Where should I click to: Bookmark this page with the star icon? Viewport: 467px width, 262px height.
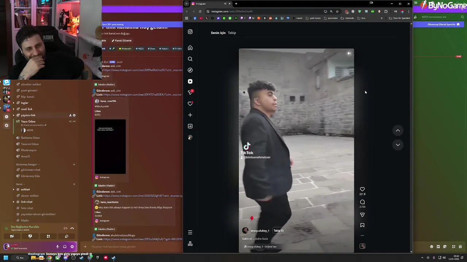click(x=337, y=11)
